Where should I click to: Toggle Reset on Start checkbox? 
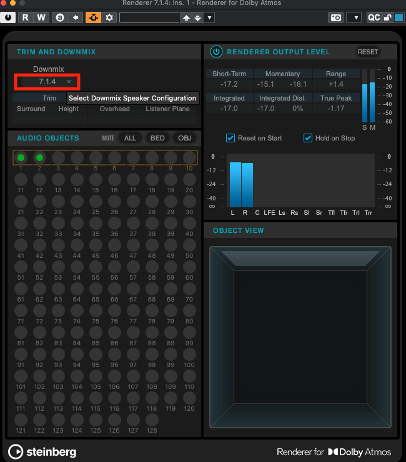(230, 138)
